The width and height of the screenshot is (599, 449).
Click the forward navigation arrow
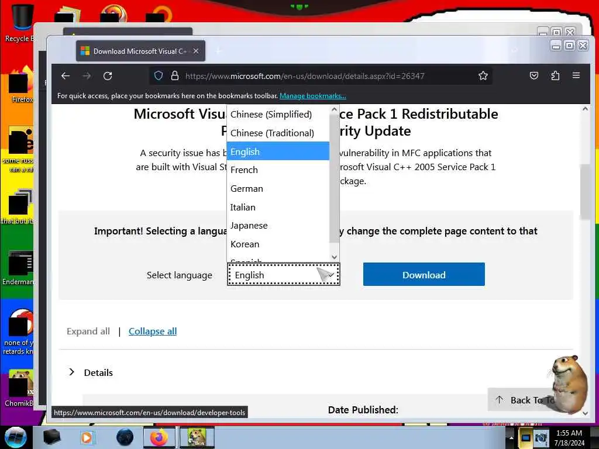coord(87,76)
